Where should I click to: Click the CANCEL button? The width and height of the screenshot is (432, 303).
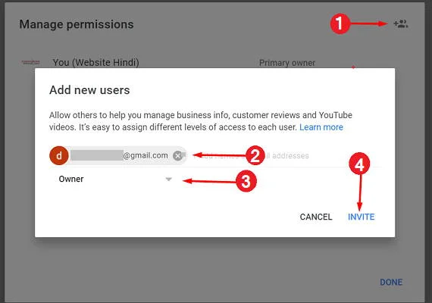(316, 217)
